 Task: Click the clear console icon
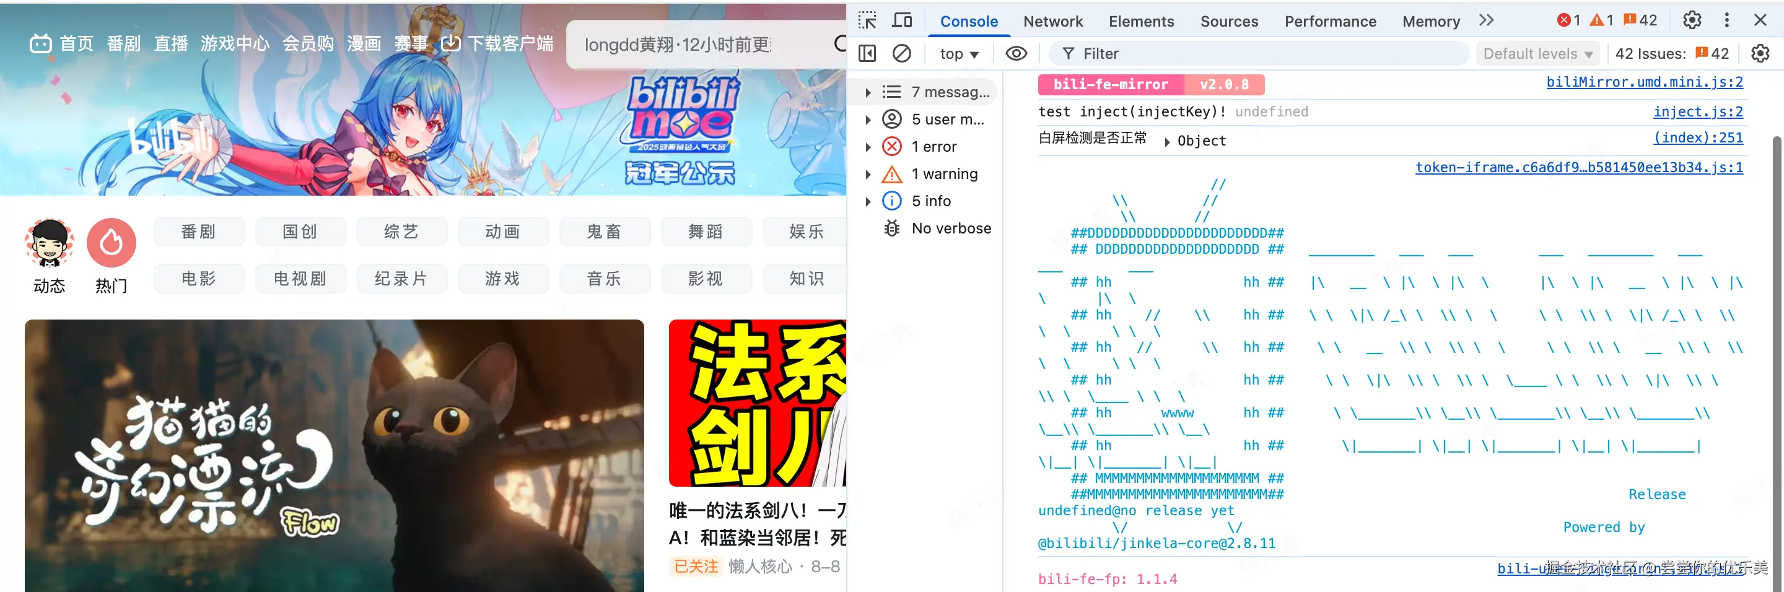(x=902, y=53)
